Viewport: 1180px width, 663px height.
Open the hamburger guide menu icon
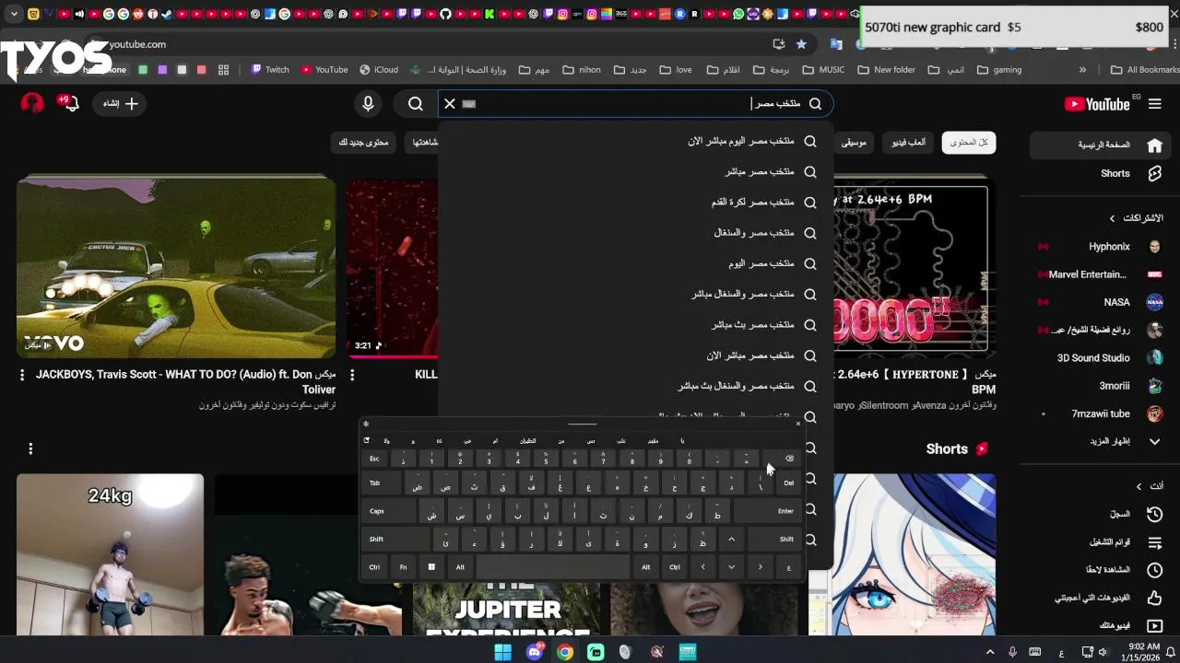click(1154, 104)
